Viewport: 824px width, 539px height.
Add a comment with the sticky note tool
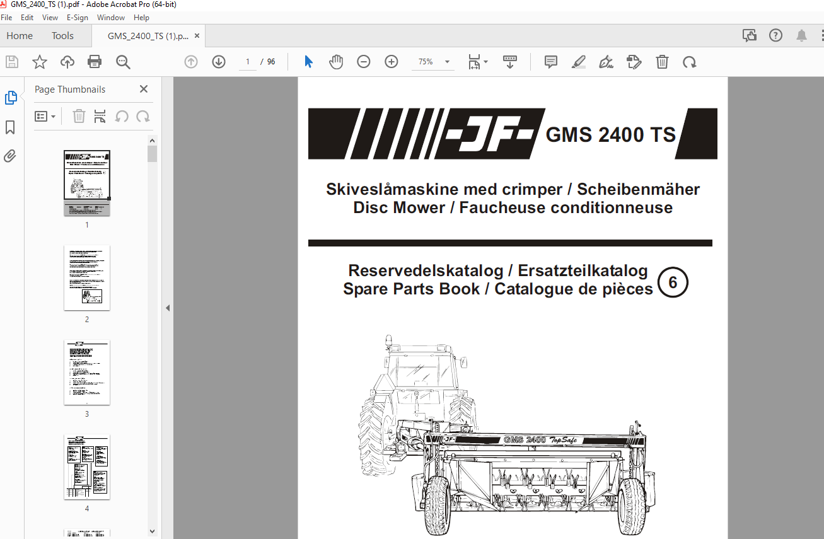tap(551, 62)
